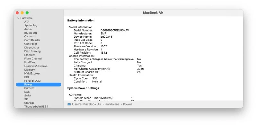Click Cell Revision value 1842
Viewport: 257px width, 126px height.
coord(103,53)
